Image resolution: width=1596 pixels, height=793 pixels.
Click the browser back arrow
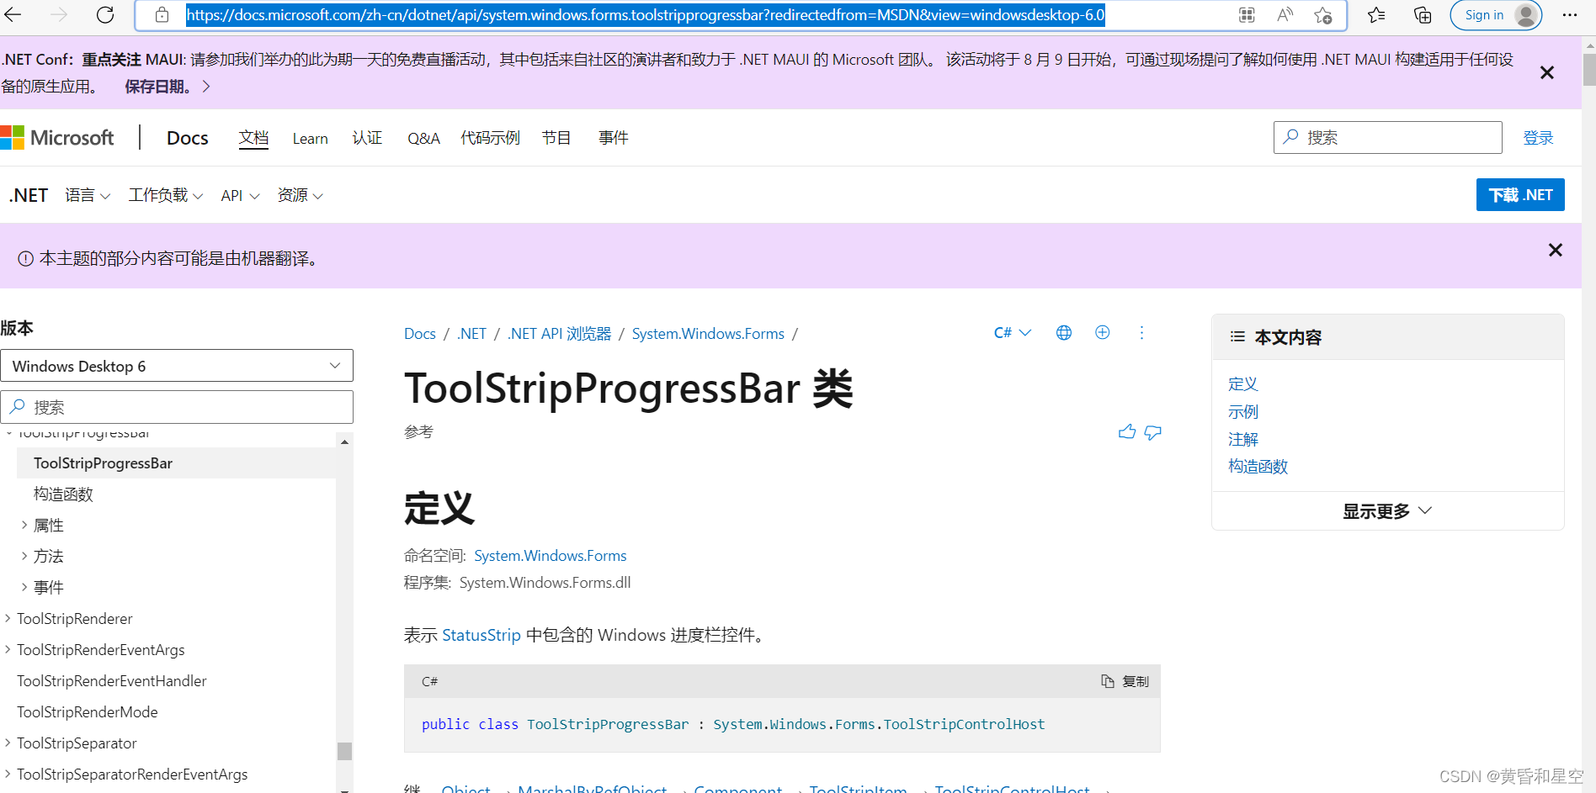(x=13, y=14)
